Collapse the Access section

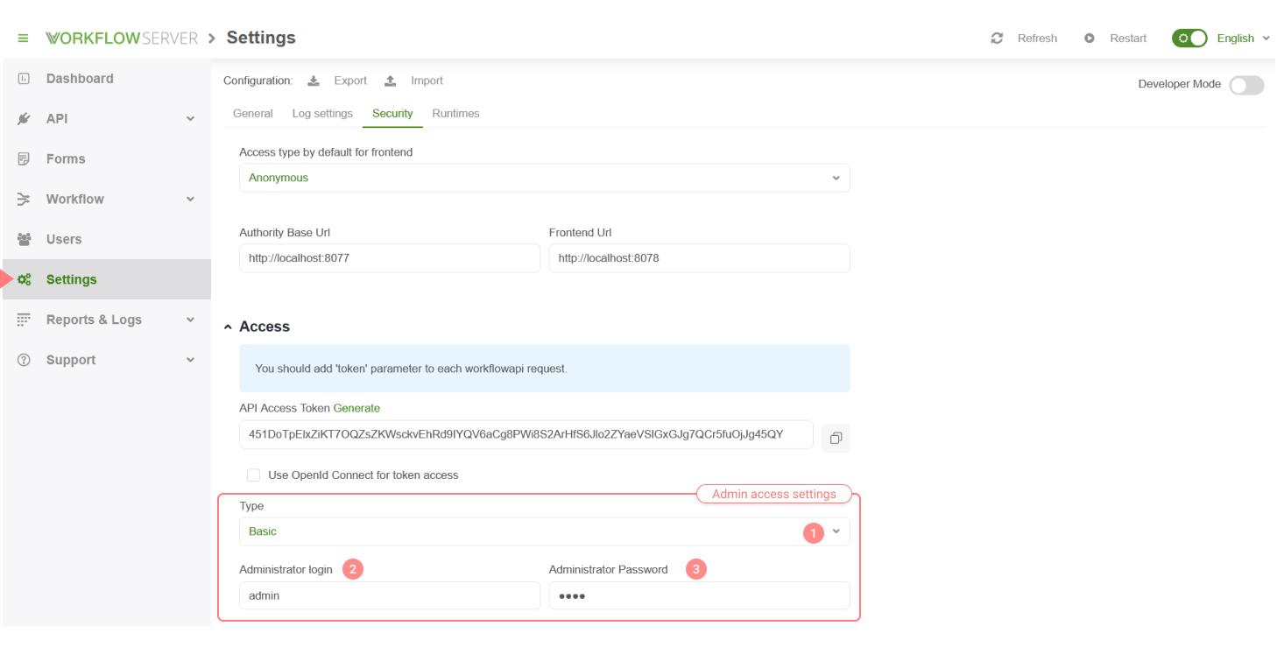229,327
